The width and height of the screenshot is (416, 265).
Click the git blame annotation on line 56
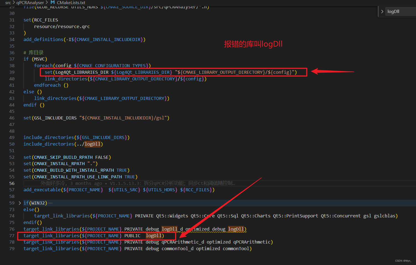tap(138, 183)
